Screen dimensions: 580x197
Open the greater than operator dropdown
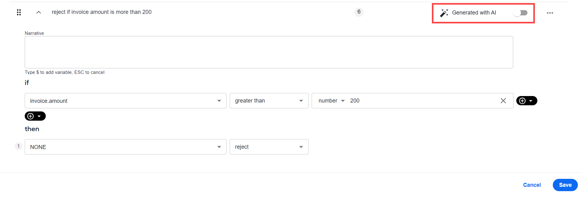pyautogui.click(x=269, y=101)
